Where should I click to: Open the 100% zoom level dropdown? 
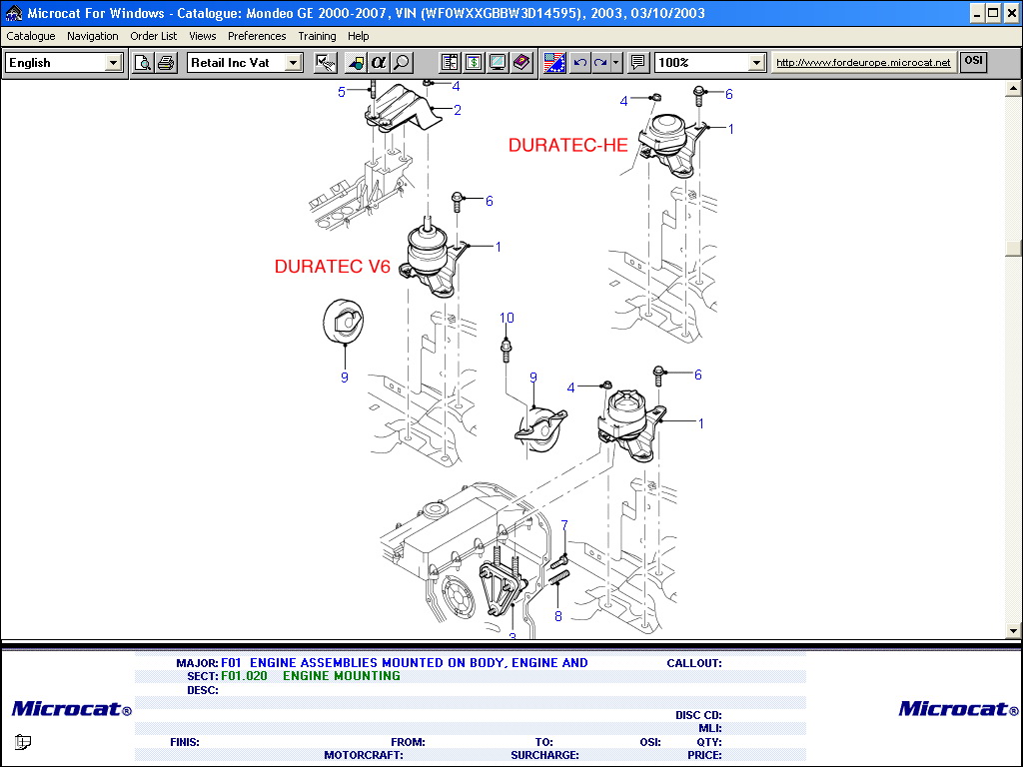click(x=756, y=63)
